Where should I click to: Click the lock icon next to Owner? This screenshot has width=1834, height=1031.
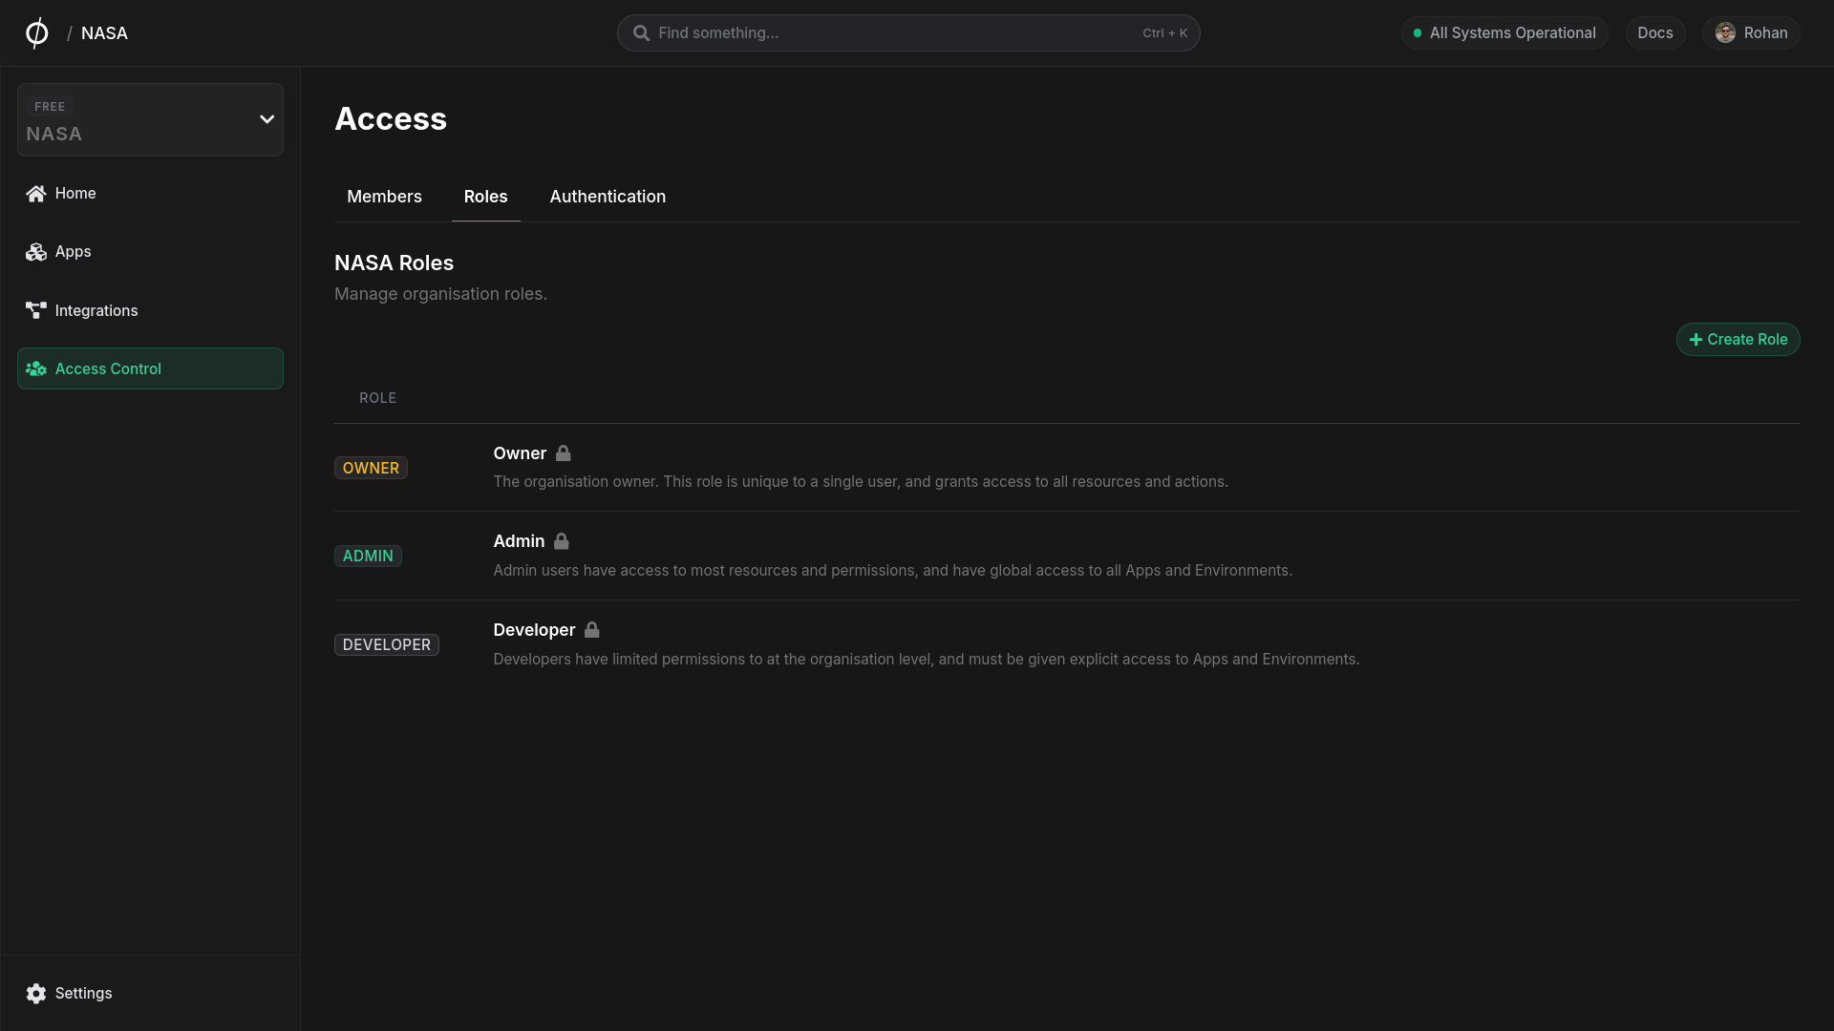(x=564, y=453)
